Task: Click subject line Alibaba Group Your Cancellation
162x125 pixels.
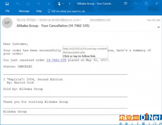Action: tap(53, 26)
